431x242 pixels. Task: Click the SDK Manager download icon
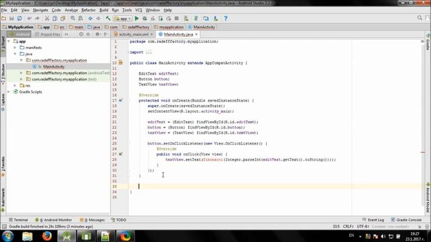[215, 18]
